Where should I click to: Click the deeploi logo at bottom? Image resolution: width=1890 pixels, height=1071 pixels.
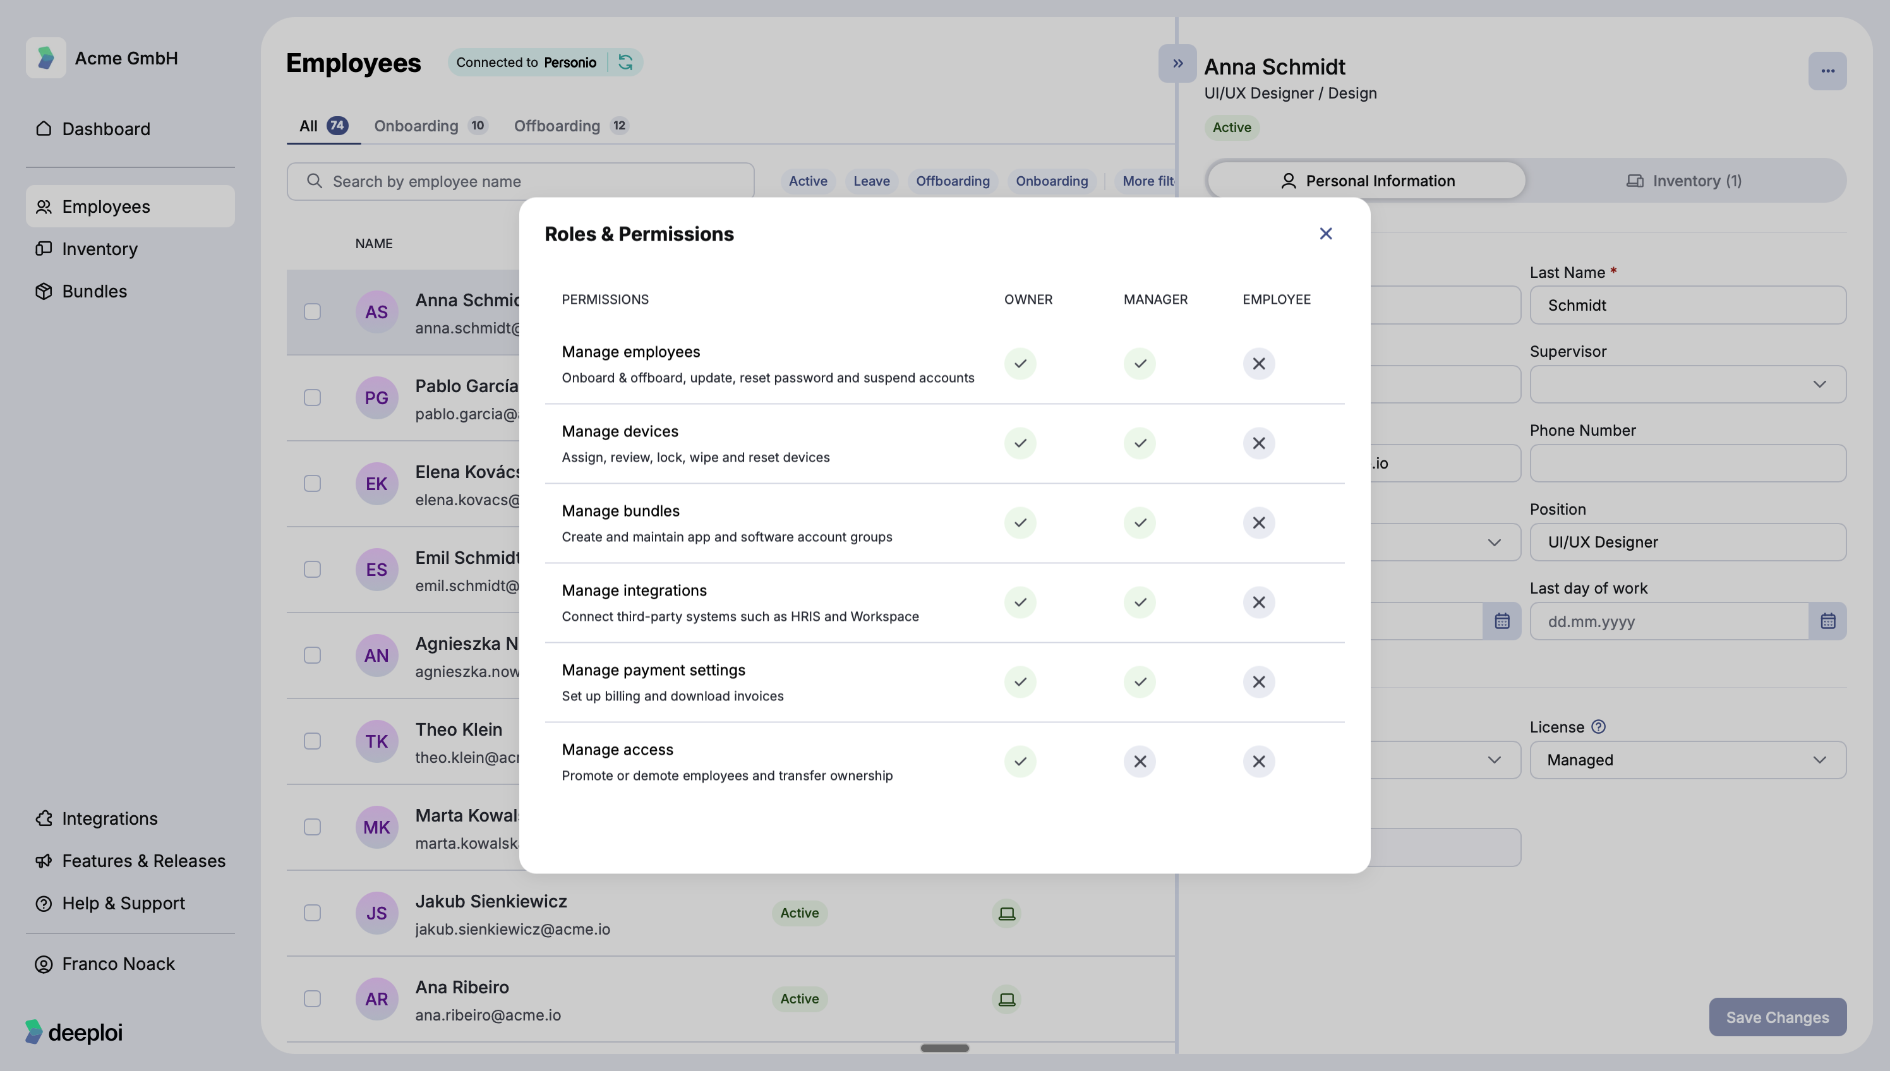73,1032
